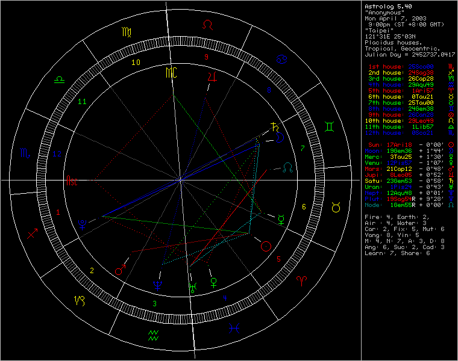
Task: Click the Sagittarius arrow glyph on zodiac ring
Action: point(32,233)
